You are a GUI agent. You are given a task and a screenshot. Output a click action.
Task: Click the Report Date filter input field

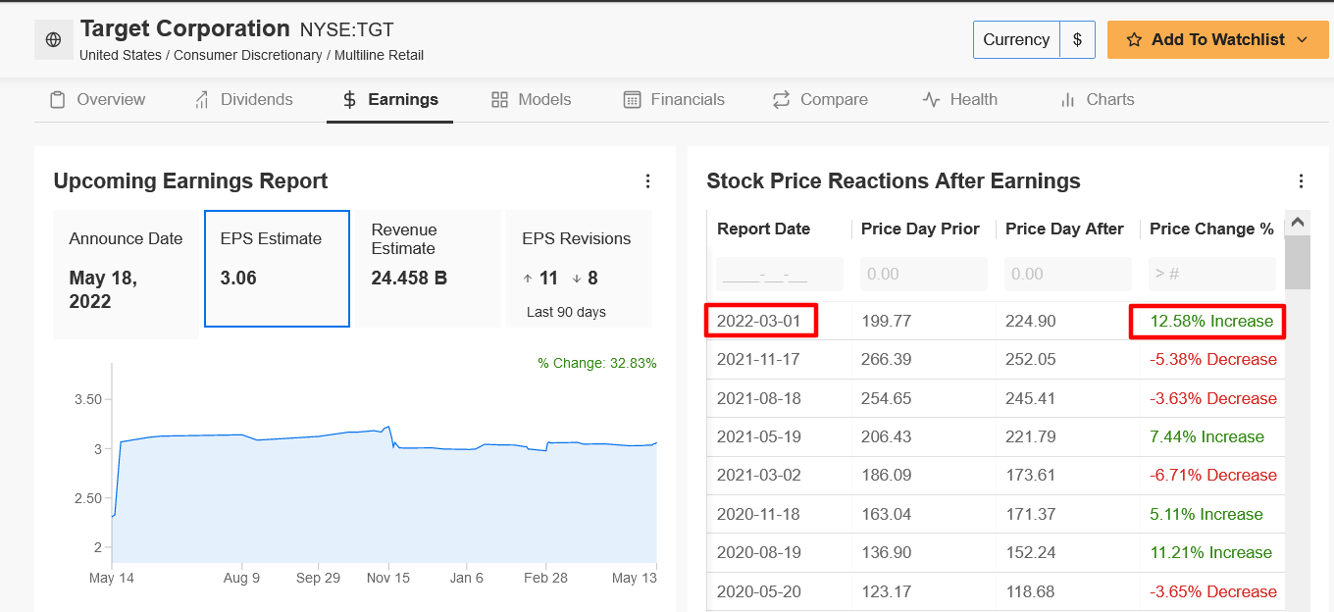[779, 274]
